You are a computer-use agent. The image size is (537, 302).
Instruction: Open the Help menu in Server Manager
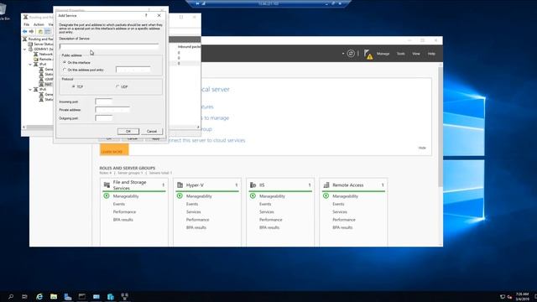click(431, 54)
